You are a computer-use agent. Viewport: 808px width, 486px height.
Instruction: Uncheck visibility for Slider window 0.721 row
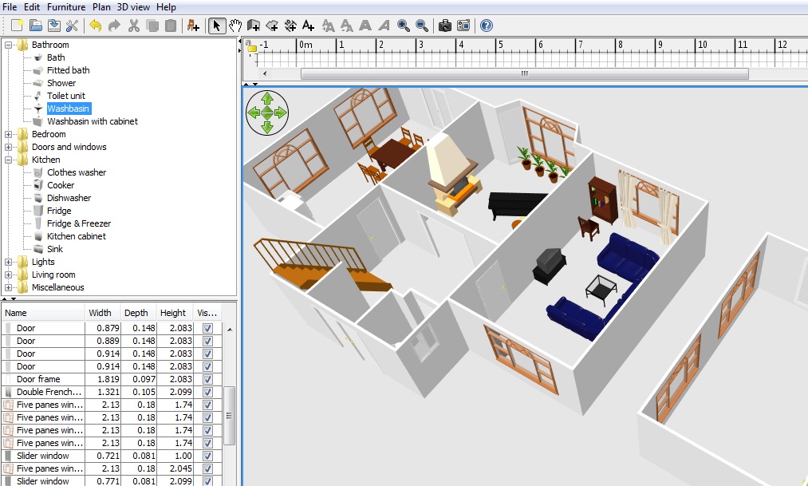pyautogui.click(x=207, y=456)
